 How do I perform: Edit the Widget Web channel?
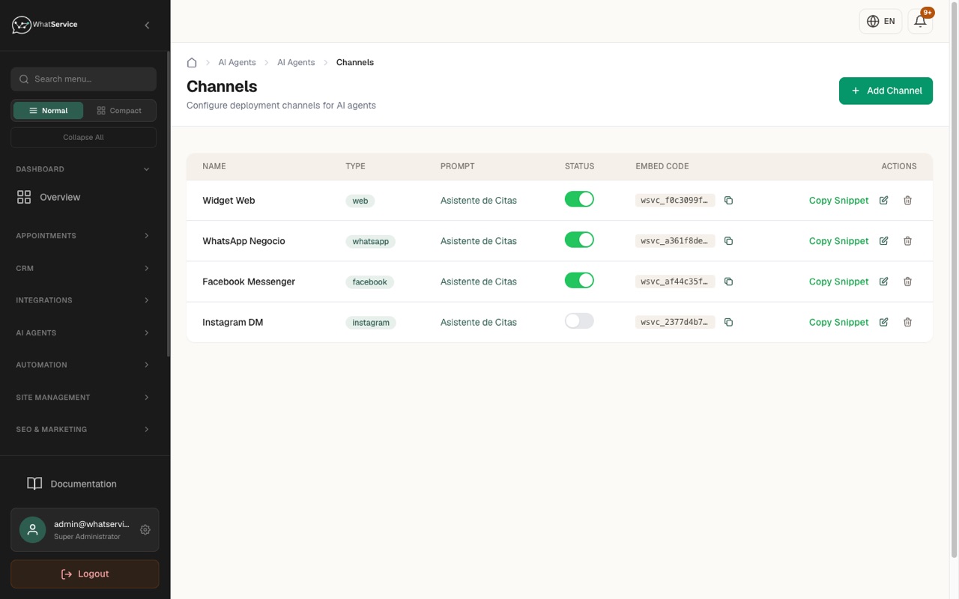point(884,201)
